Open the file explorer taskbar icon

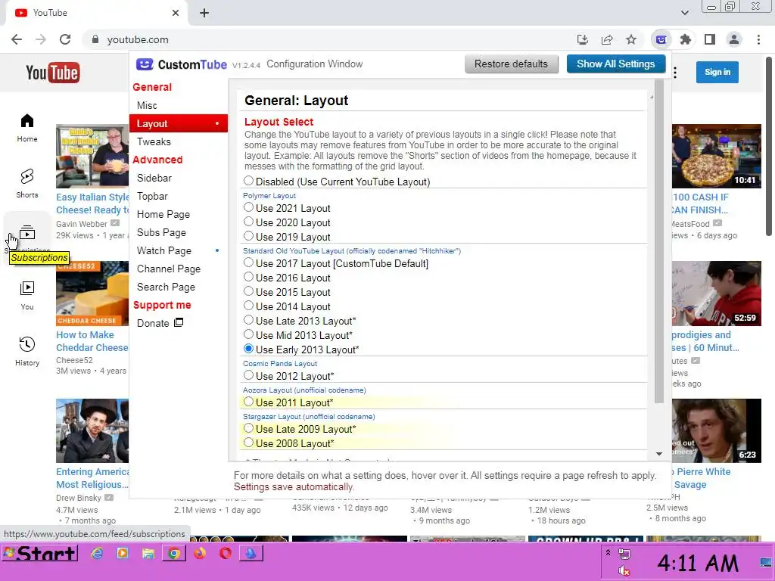148,553
